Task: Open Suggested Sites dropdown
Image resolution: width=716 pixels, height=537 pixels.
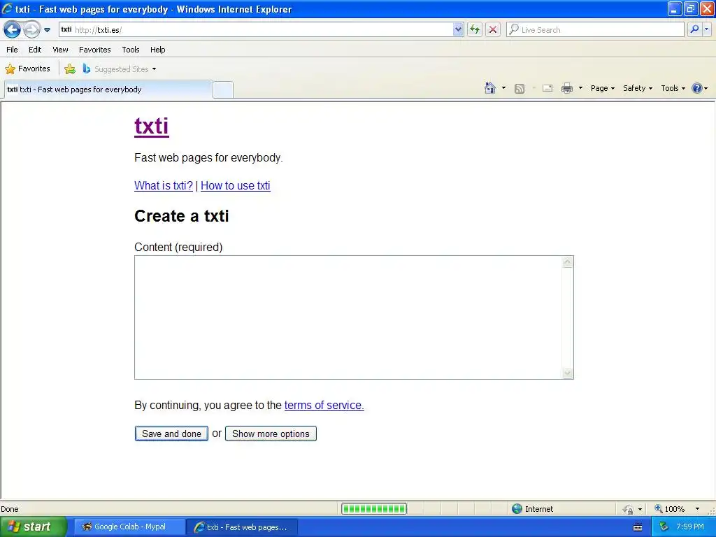Action: 120,69
